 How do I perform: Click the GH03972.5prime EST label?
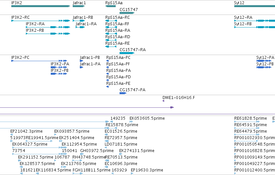coord(97,151)
